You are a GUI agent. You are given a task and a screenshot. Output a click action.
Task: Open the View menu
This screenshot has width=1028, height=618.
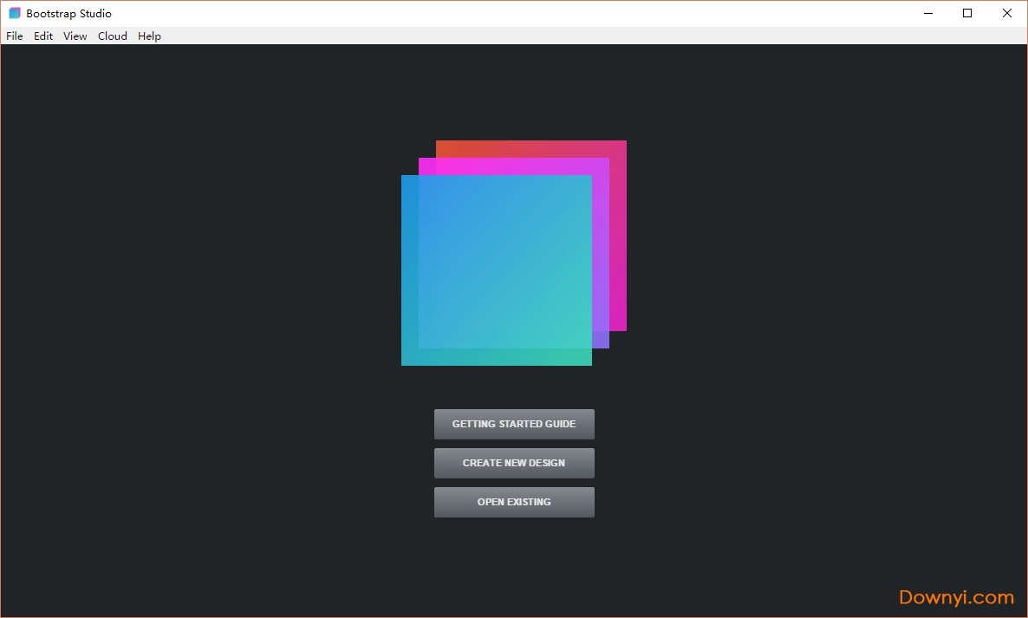[x=75, y=36]
